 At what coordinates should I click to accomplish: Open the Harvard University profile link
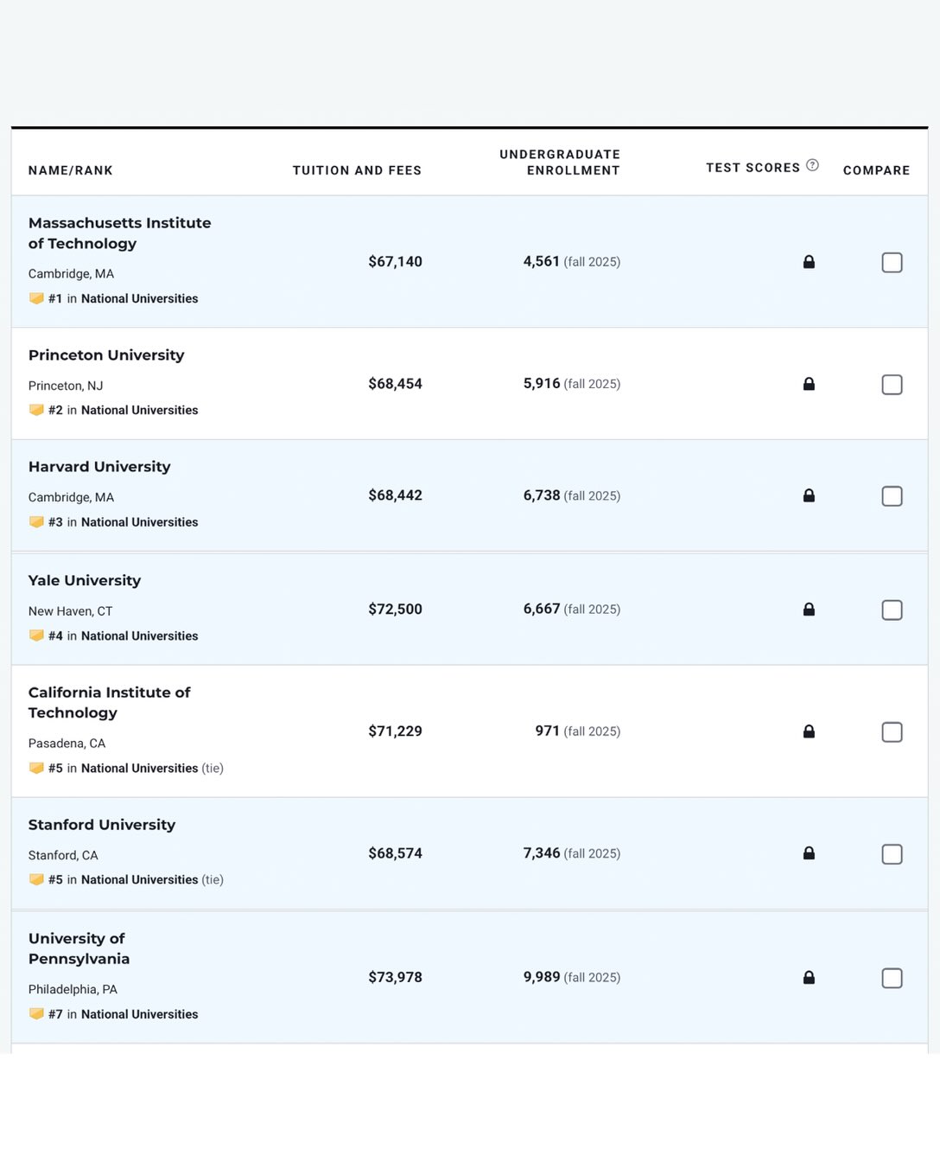point(99,467)
